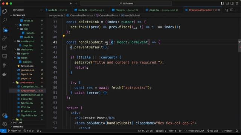Viewport: 241px width, 135px height.
Task: Open globals.css in explorer
Action: point(27,70)
